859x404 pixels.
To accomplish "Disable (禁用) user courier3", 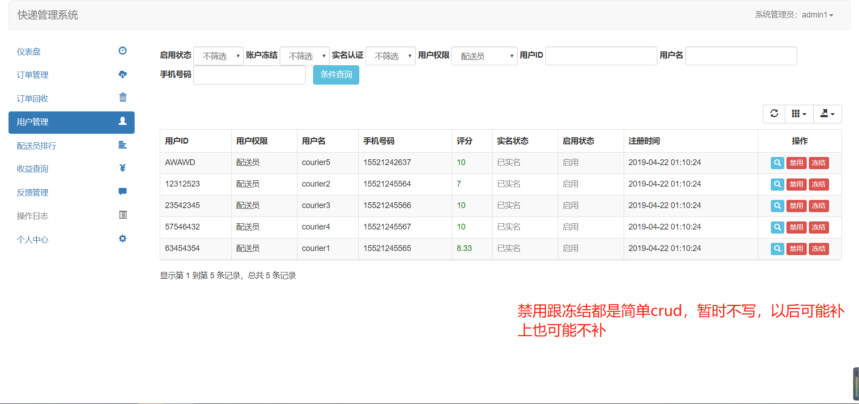I will (796, 206).
